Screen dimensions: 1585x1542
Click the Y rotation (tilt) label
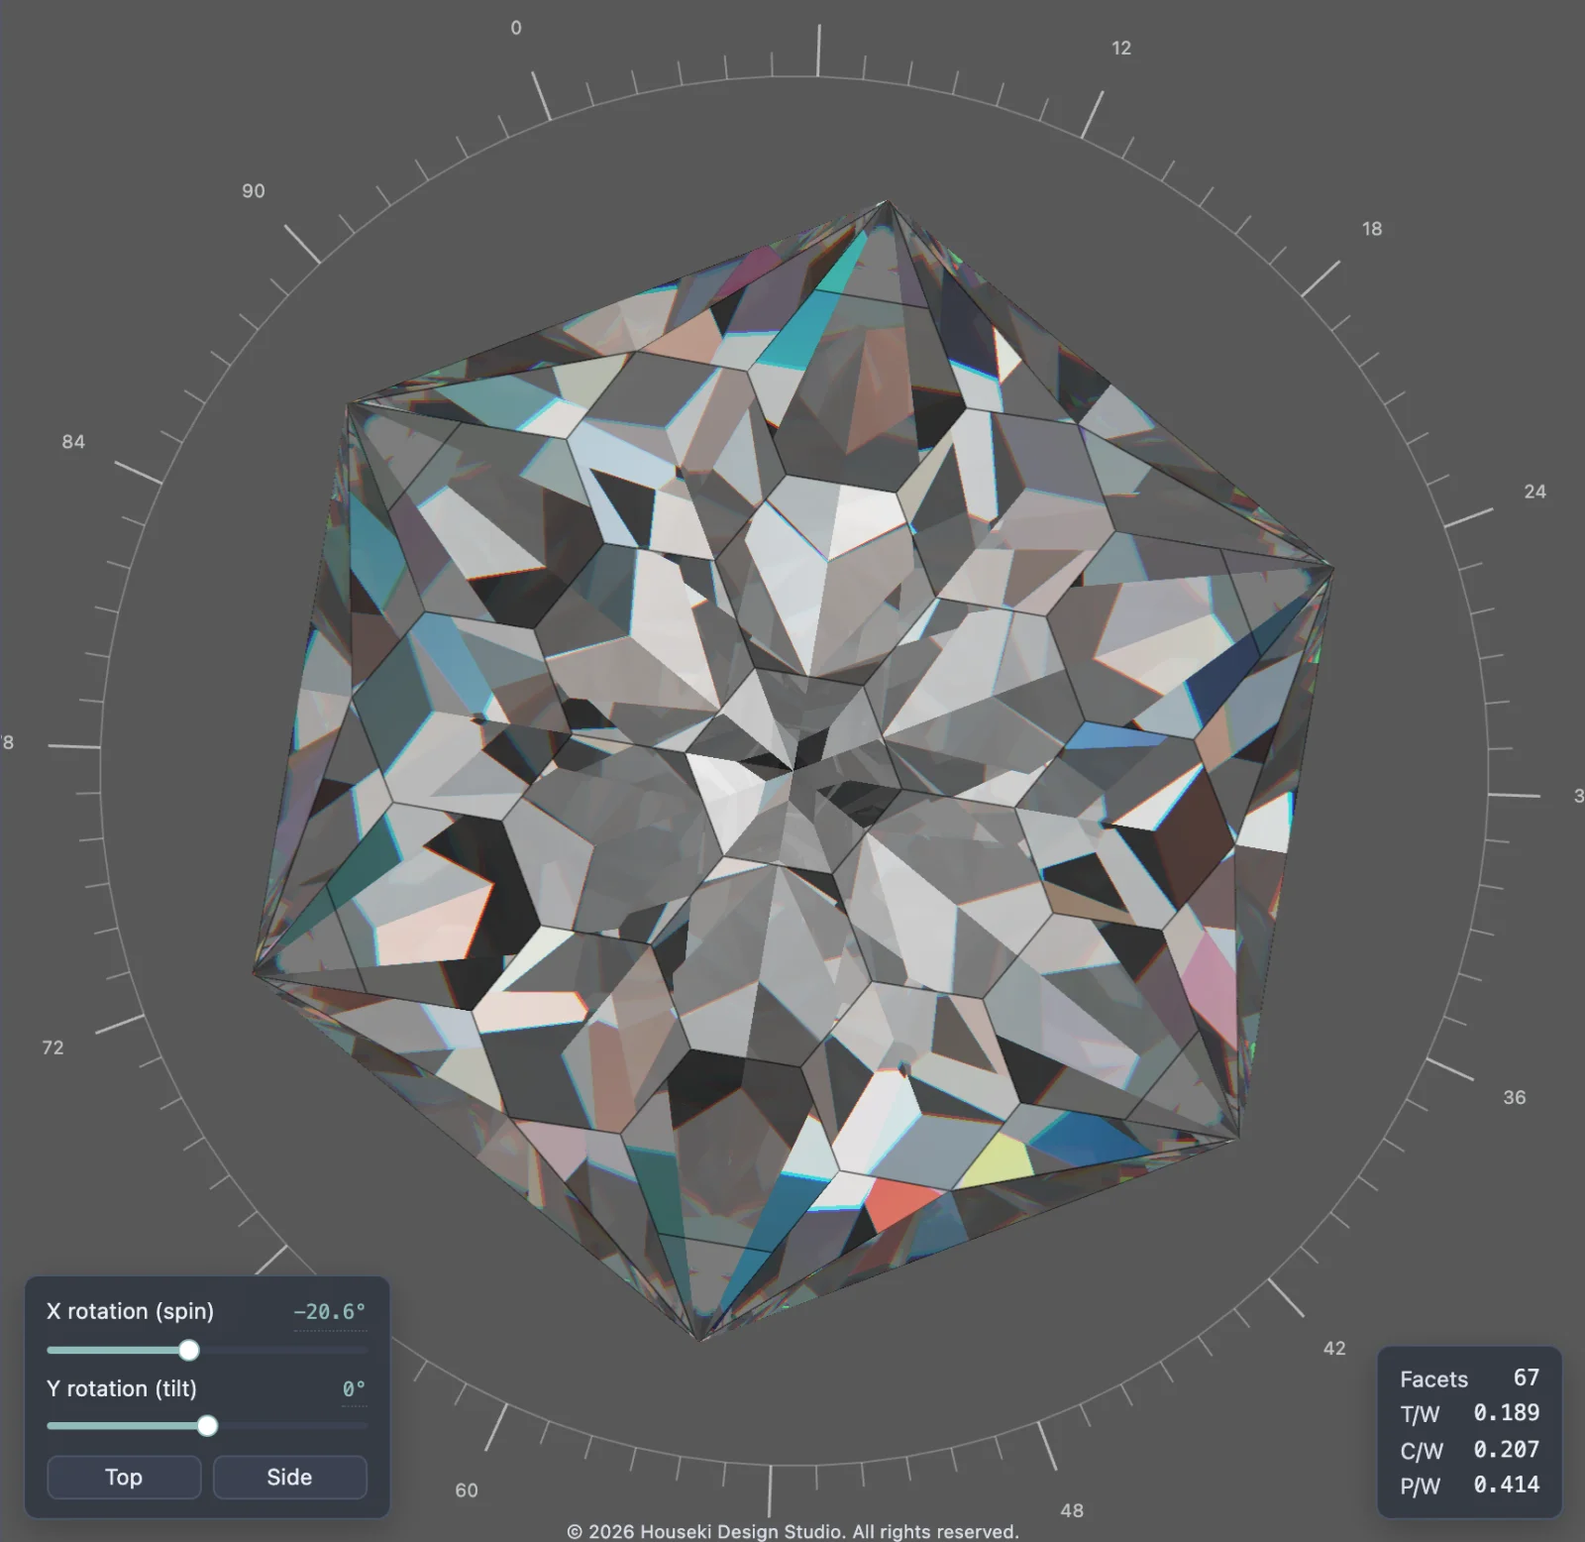tap(122, 1388)
